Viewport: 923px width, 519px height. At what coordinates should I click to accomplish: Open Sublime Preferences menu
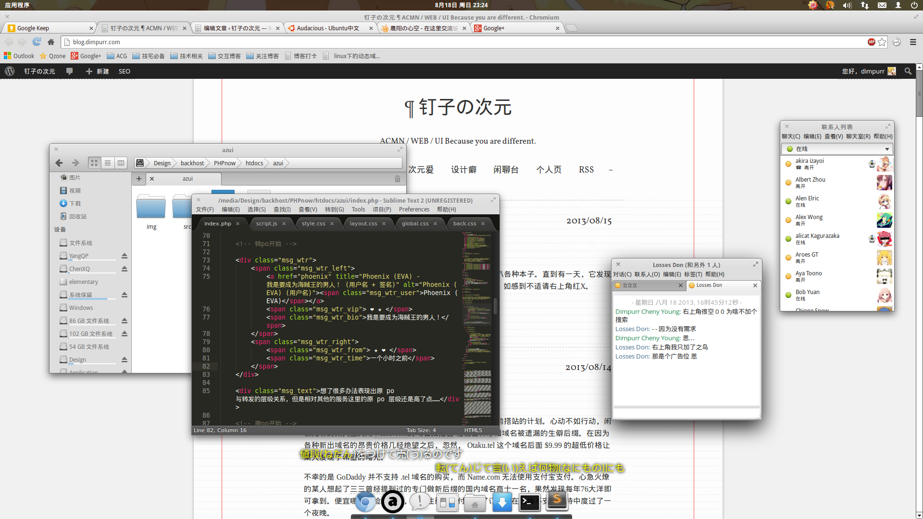414,210
